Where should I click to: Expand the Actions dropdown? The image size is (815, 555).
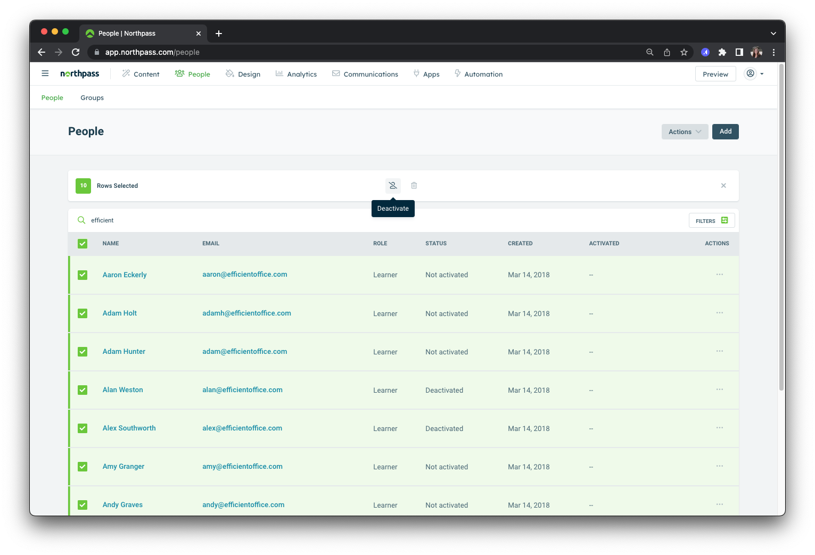685,132
